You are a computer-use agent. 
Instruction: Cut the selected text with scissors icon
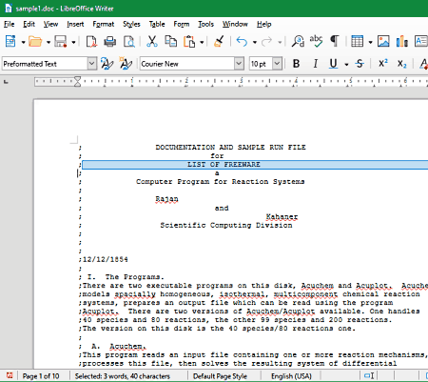point(152,41)
